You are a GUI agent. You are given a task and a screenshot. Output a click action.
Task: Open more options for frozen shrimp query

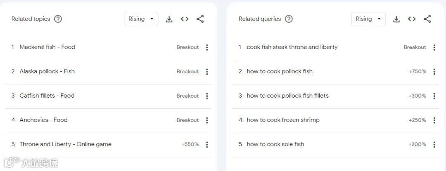coord(434,120)
